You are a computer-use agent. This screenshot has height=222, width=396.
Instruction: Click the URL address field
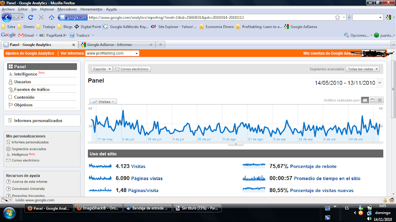[211, 17]
